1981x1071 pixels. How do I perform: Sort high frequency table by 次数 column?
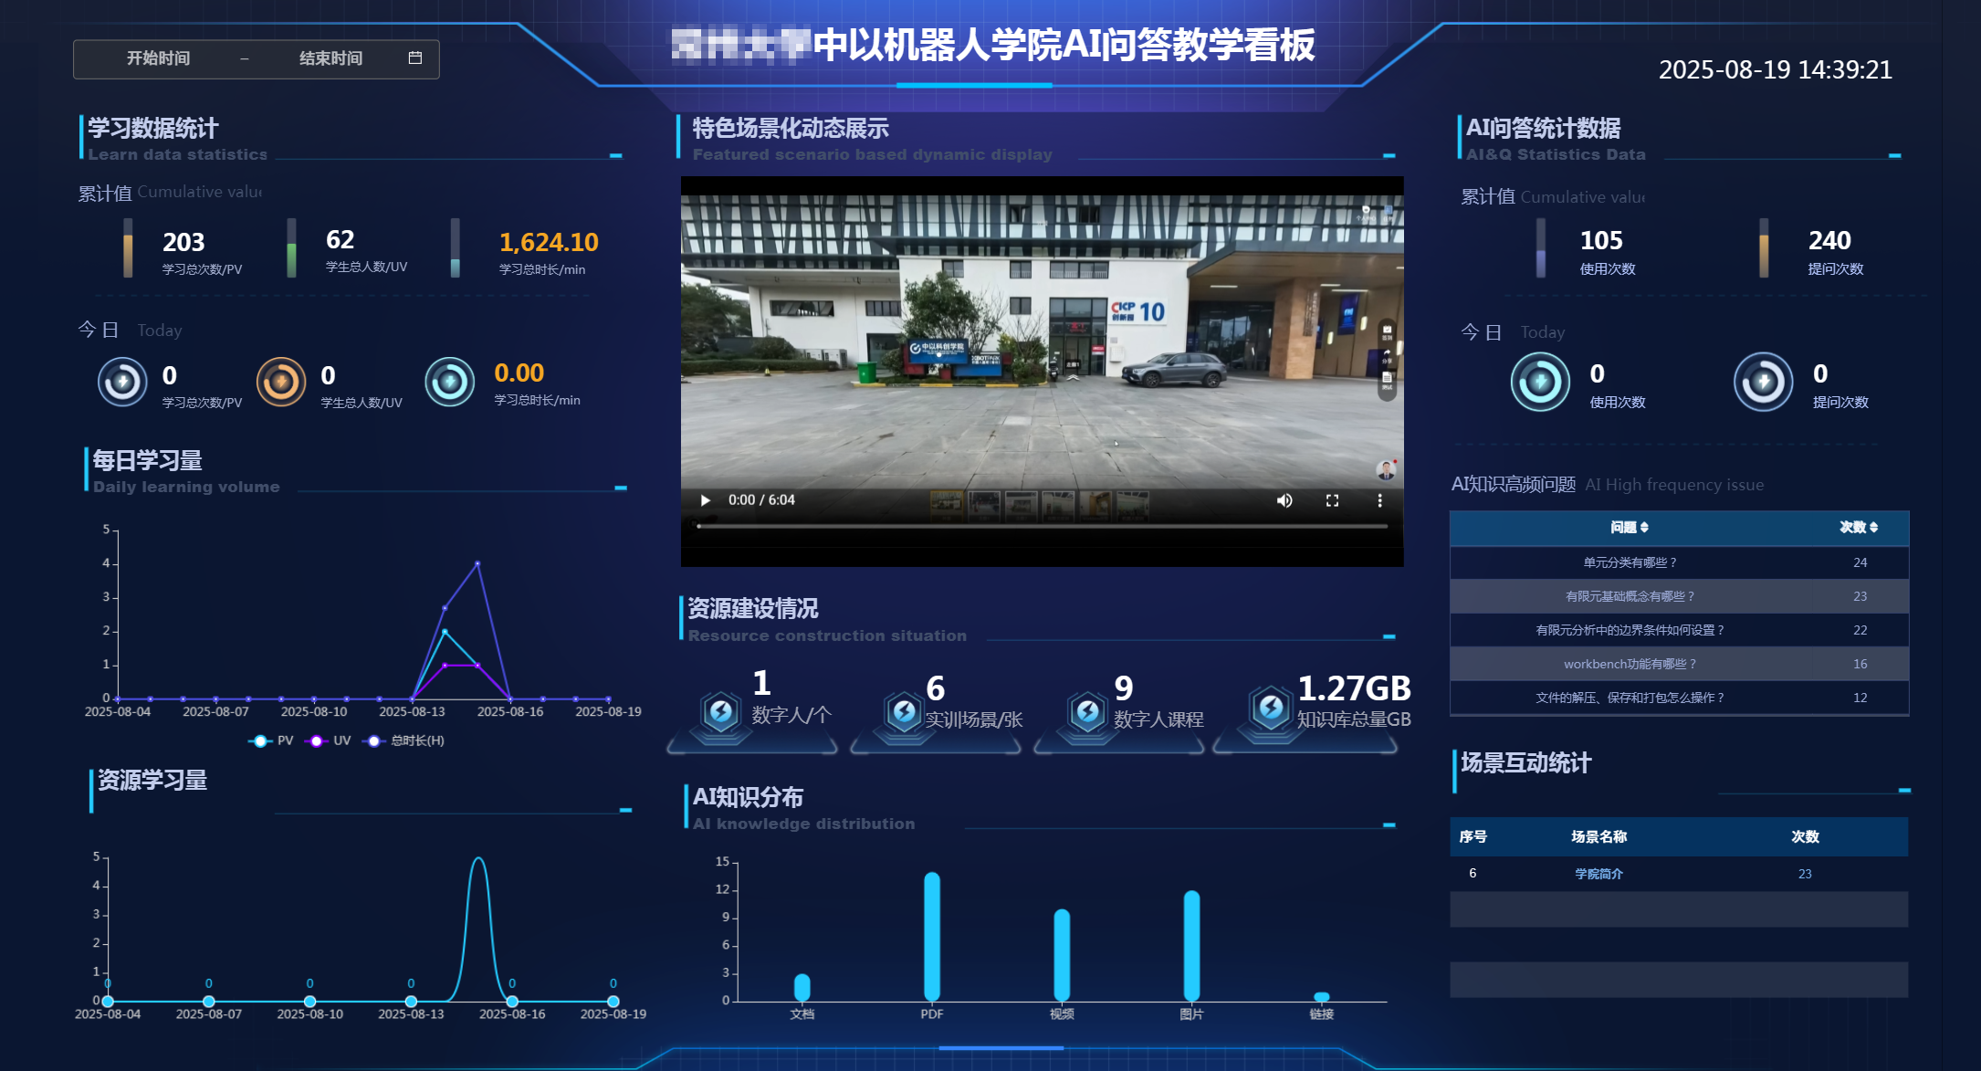1859,528
